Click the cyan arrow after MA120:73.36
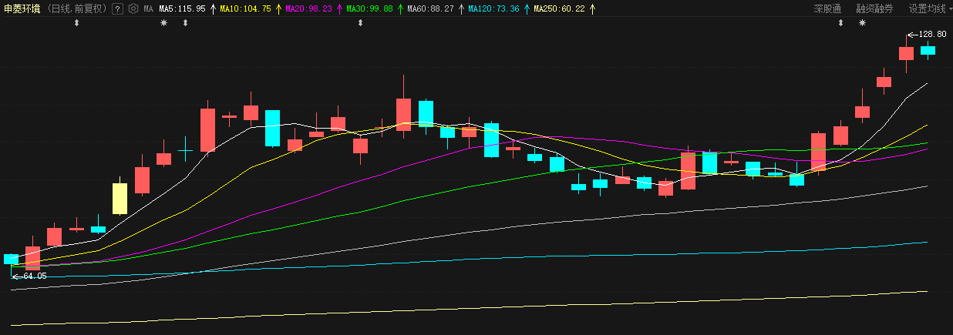Image resolution: width=953 pixels, height=335 pixels. coord(527,9)
